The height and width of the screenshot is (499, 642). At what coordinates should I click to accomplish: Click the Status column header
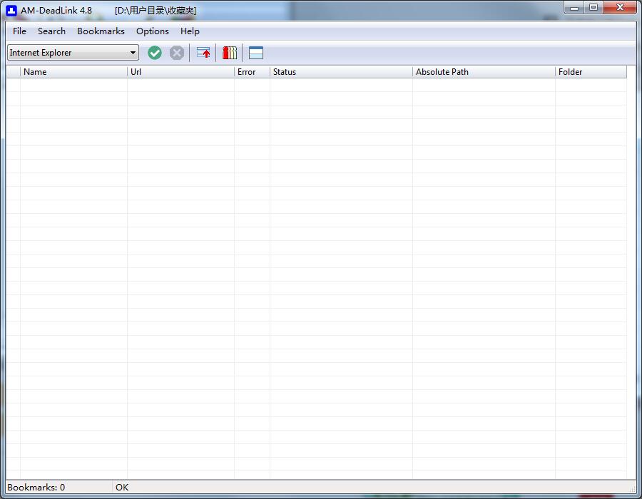click(x=341, y=71)
